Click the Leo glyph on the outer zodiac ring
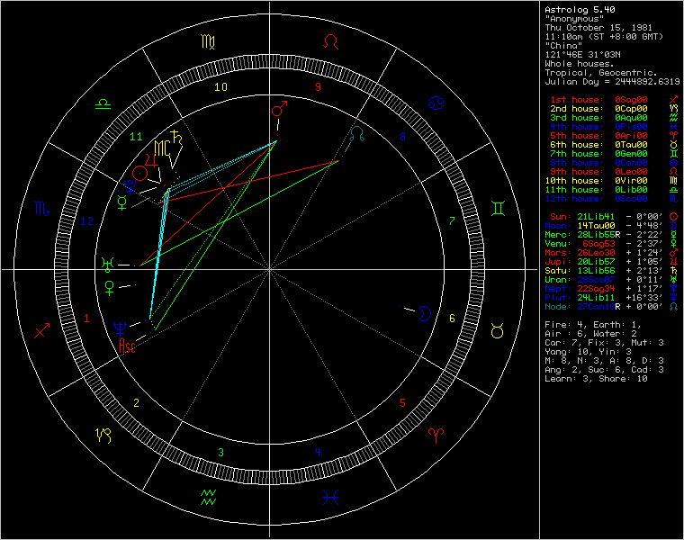 click(x=330, y=41)
